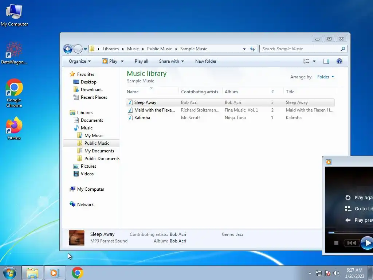Click the Media Player seek bar
Screen dimensions: 373x280
pos(350,233)
